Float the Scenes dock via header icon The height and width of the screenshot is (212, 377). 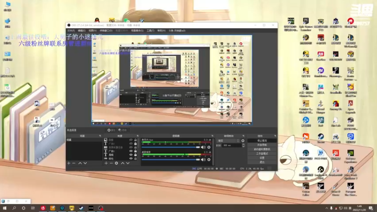pyautogui.click(x=100, y=136)
